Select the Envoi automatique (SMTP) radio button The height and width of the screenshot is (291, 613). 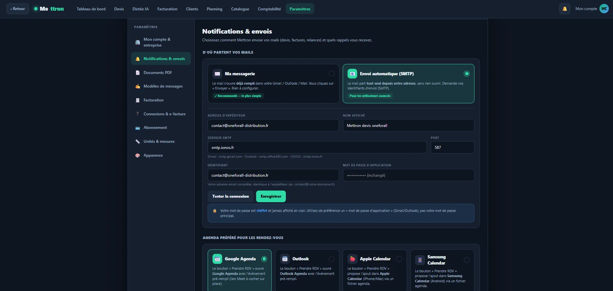pos(467,74)
